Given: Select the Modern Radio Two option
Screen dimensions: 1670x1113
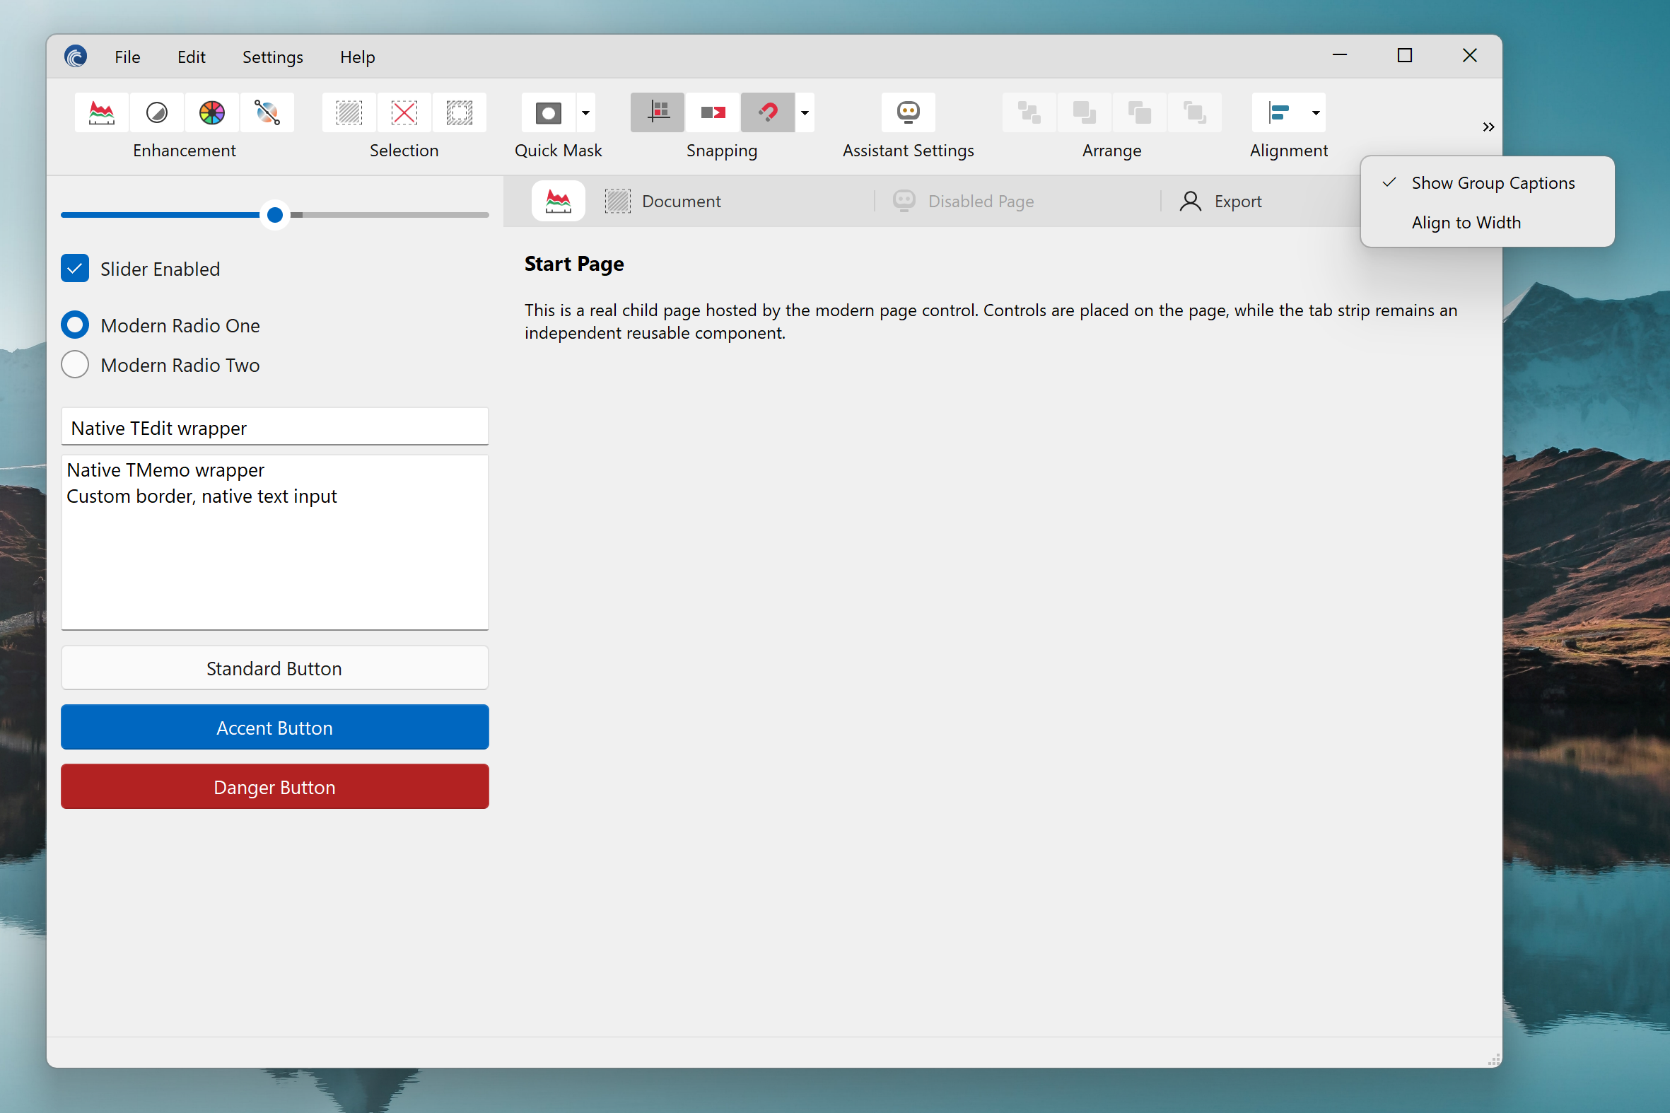Looking at the screenshot, I should [75, 365].
